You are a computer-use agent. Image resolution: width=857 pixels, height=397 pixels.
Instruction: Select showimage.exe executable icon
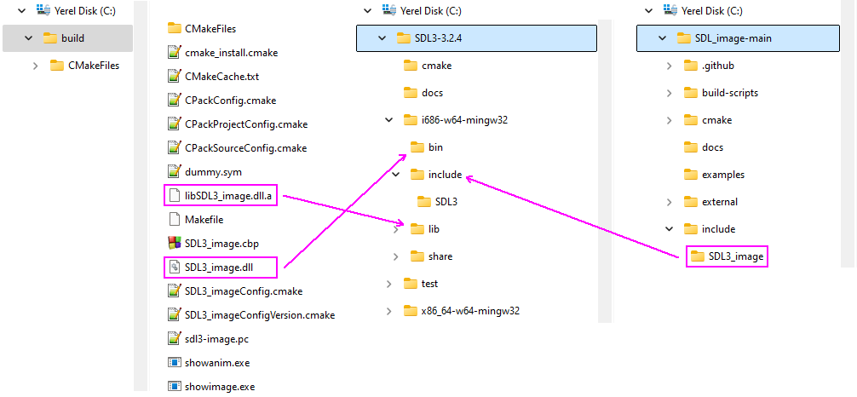(x=175, y=387)
